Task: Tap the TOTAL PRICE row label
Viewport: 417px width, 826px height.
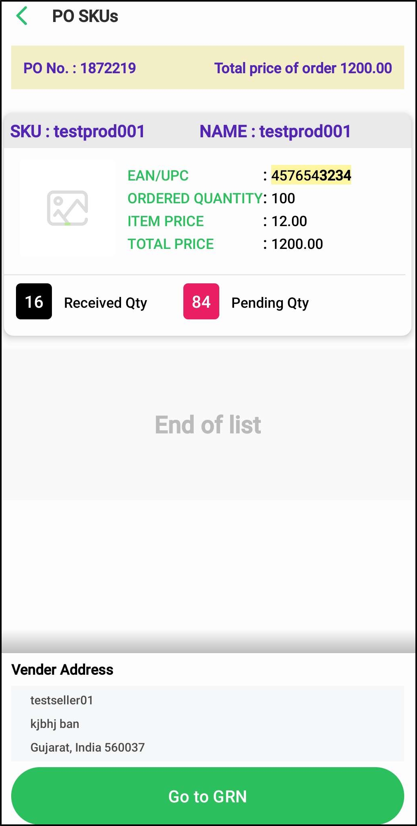Action: pos(171,244)
